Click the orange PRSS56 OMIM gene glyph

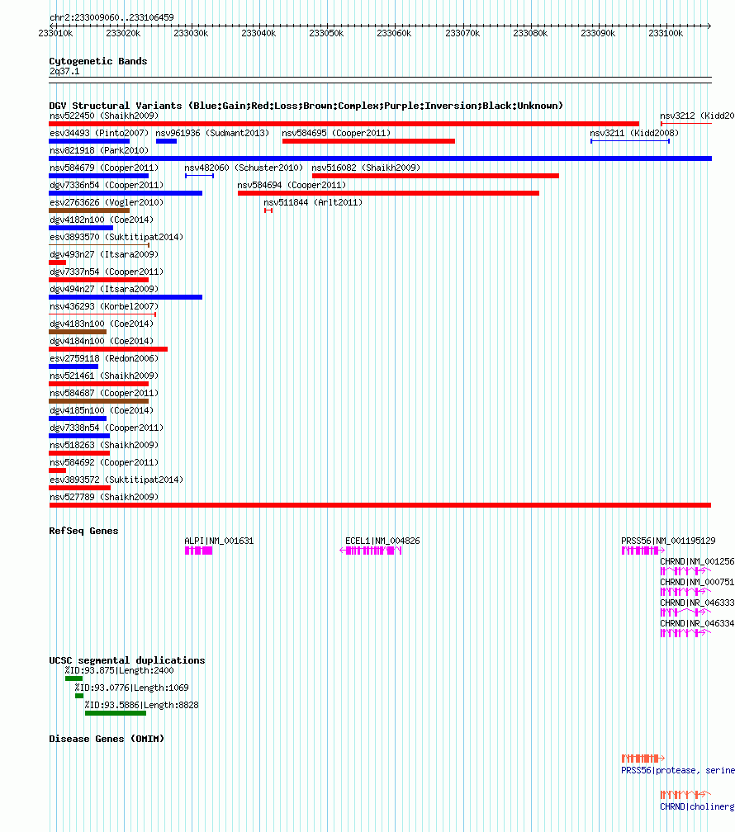pos(643,759)
